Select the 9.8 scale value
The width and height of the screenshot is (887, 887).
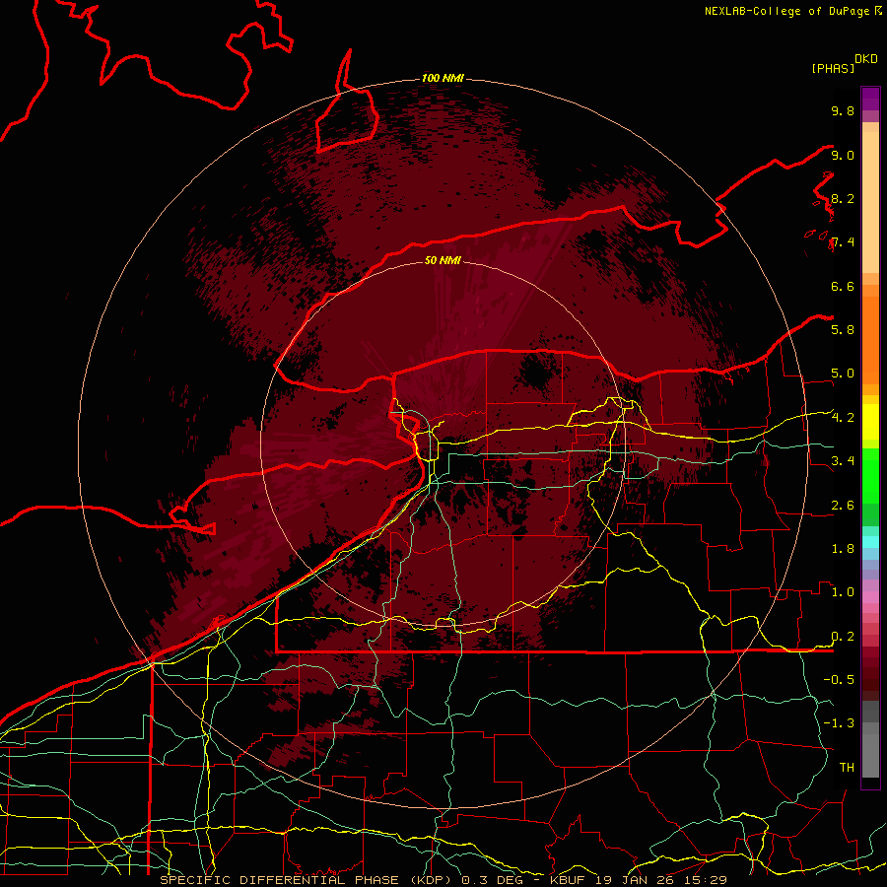point(843,110)
